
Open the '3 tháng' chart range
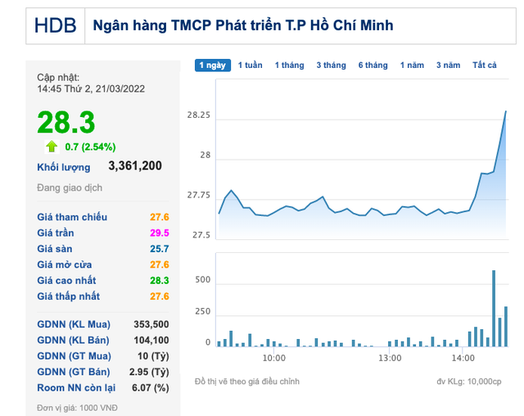click(x=331, y=66)
